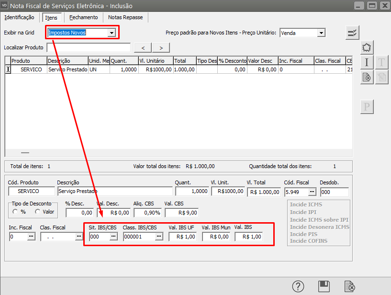
Task: Go to the next product with the > button
Action: pos(161,47)
